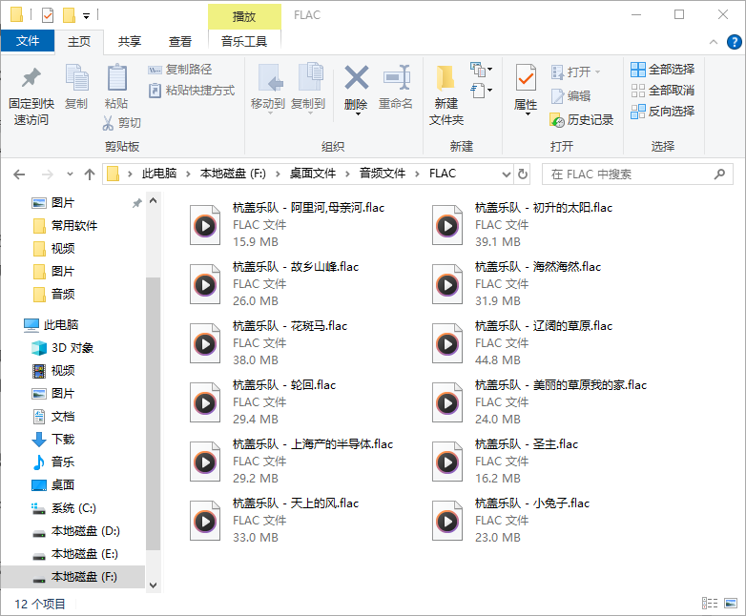The height and width of the screenshot is (616, 746).
Task: Click 反向选择 in the ribbon
Action: pyautogui.click(x=662, y=112)
